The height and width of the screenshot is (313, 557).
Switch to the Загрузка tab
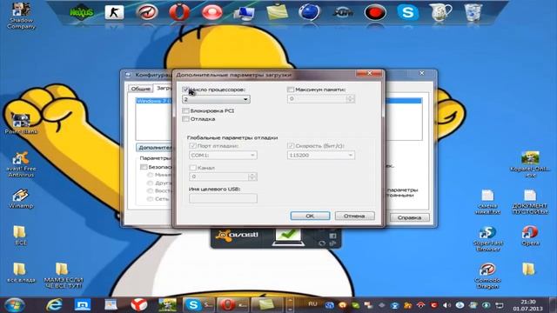[164, 88]
